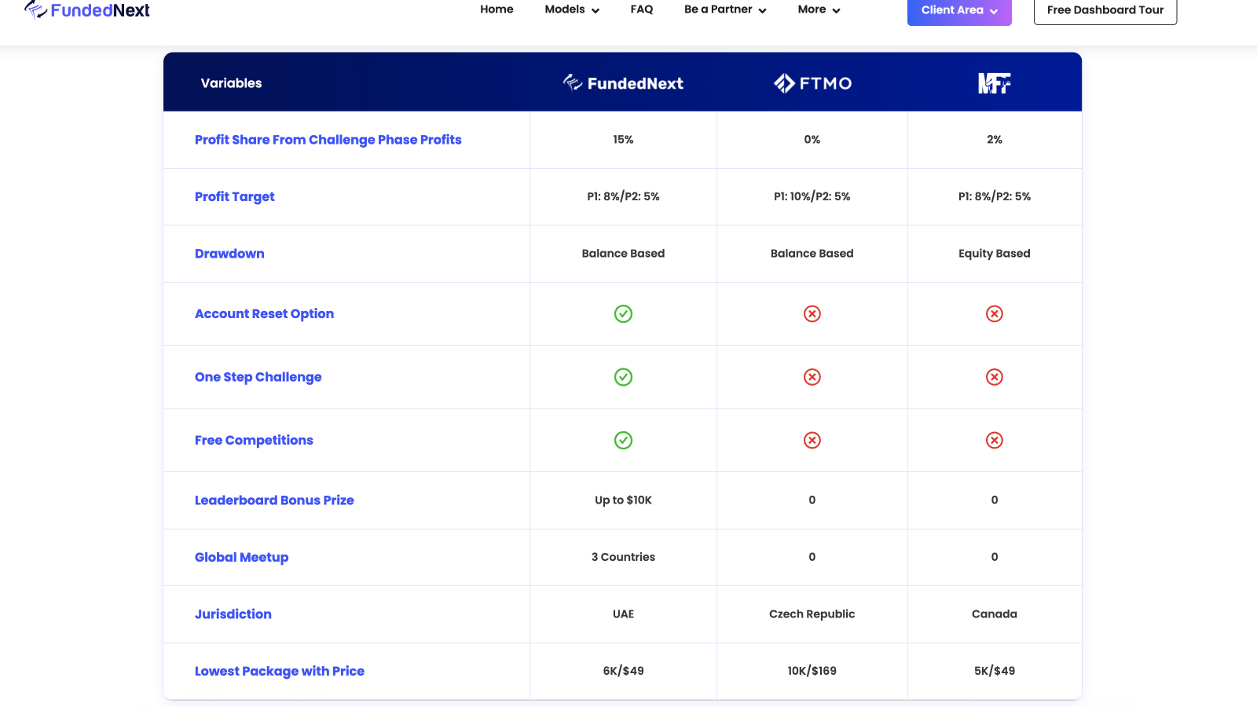The height and width of the screenshot is (707, 1257).
Task: Open the Drawdown link in the table
Action: click(229, 253)
